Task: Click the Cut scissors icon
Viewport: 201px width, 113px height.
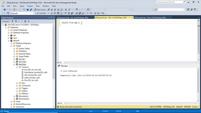Action: tap(66, 10)
